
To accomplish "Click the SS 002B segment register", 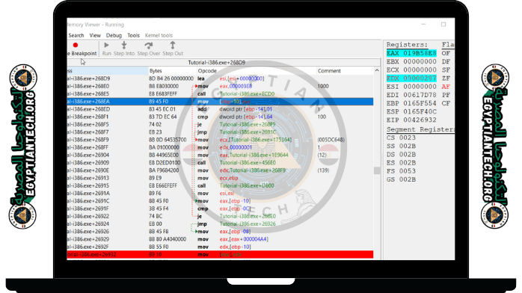I will coord(401,146).
